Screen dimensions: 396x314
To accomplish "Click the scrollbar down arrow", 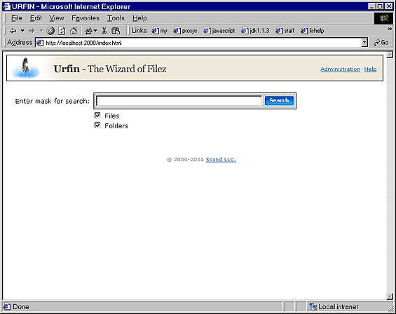I will pyautogui.click(x=390, y=296).
